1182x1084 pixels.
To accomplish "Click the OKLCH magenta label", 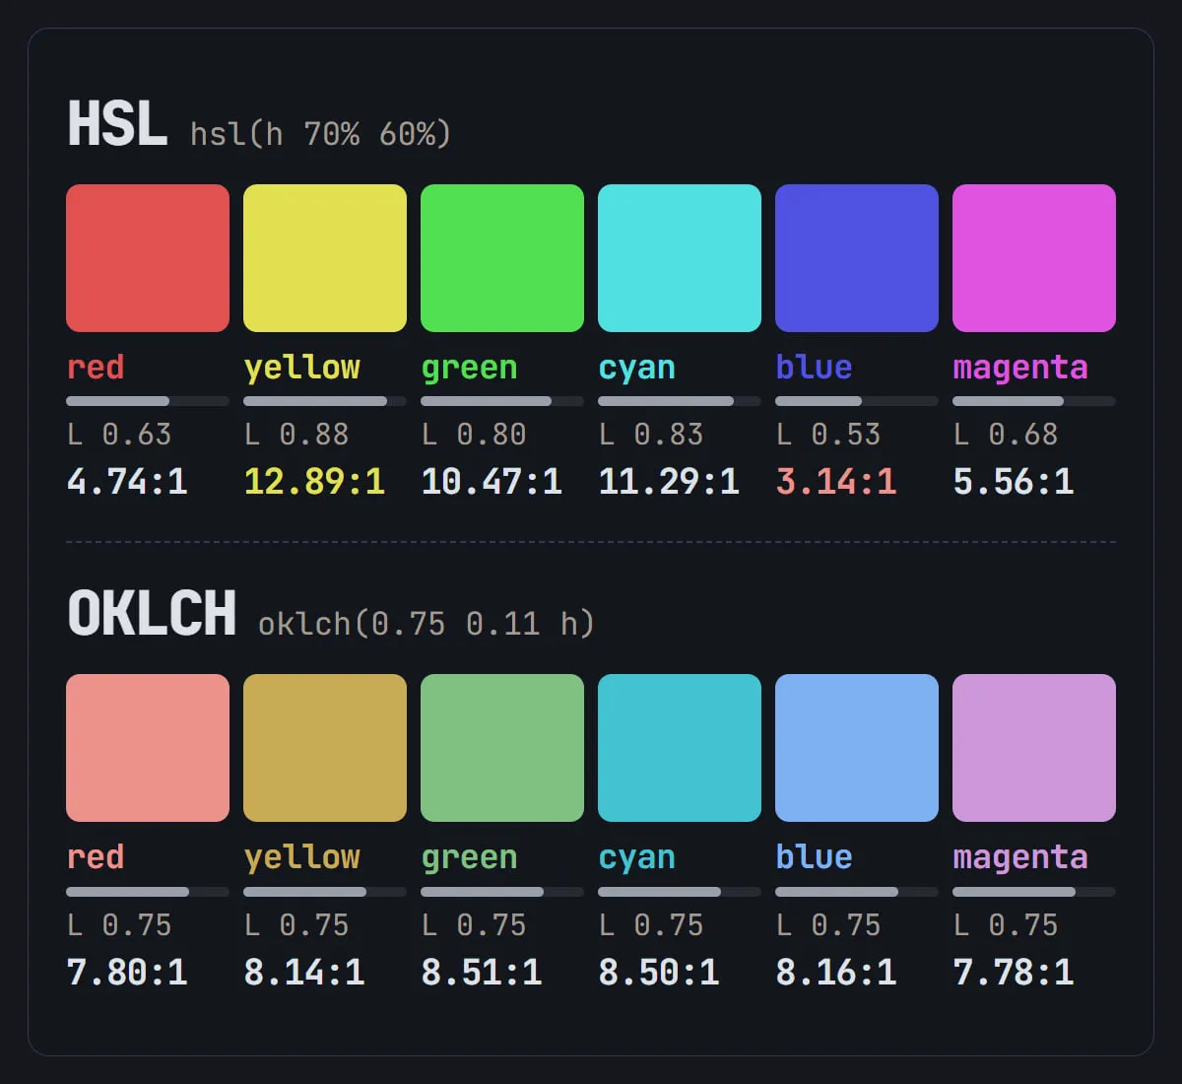I will [1020, 859].
